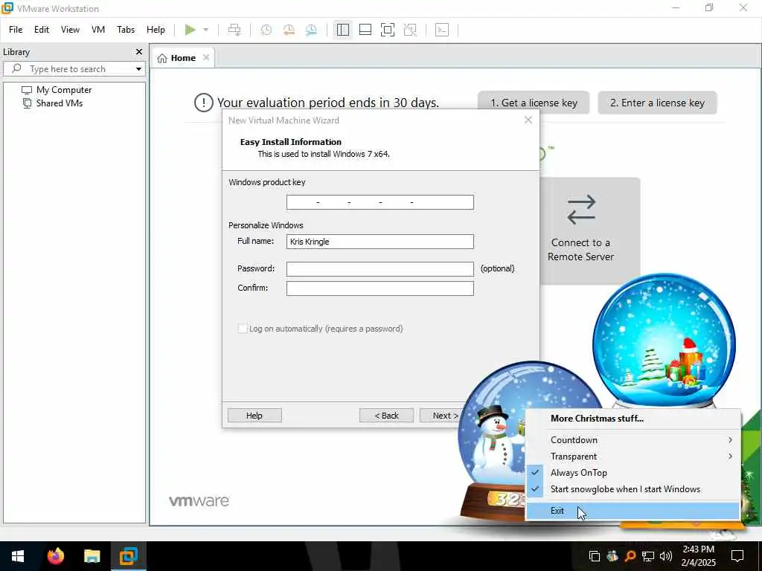This screenshot has height=571, width=762.
Task: Click the network tray icon
Action: [648, 556]
